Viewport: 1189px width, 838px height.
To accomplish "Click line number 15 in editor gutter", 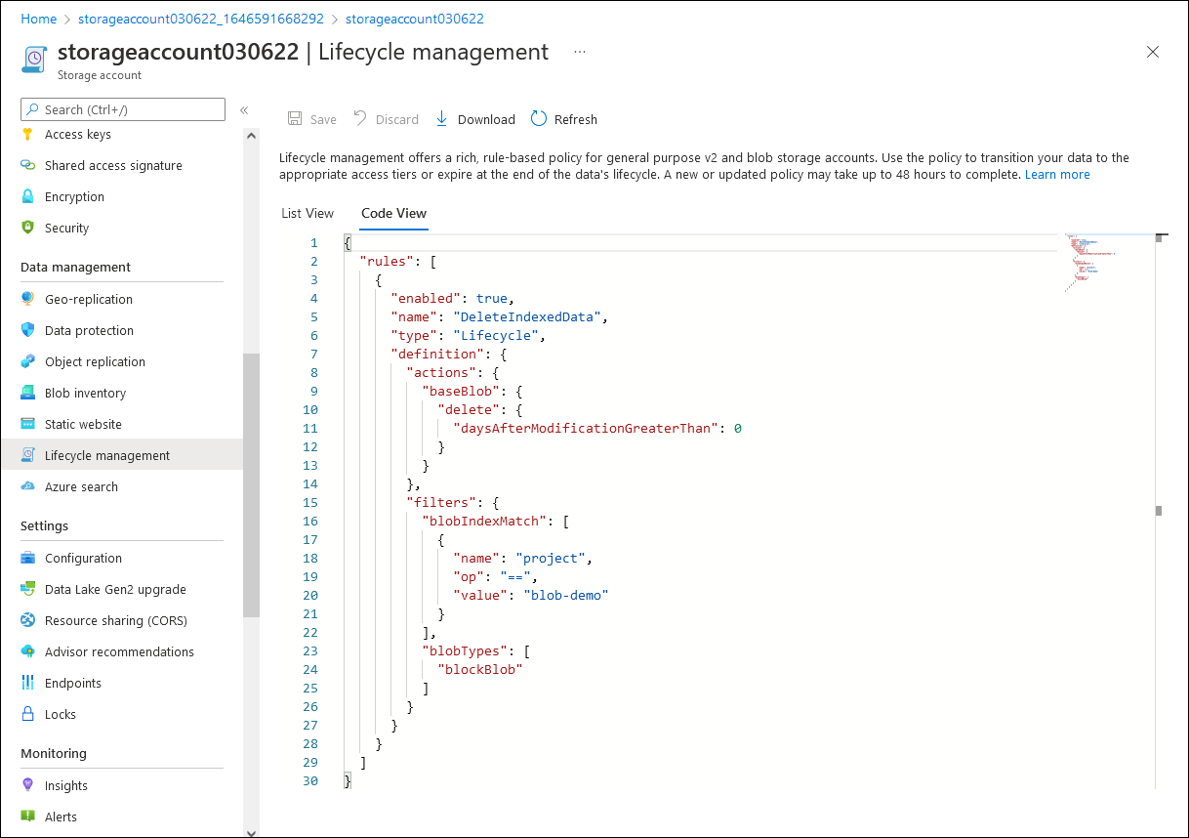I will [310, 503].
